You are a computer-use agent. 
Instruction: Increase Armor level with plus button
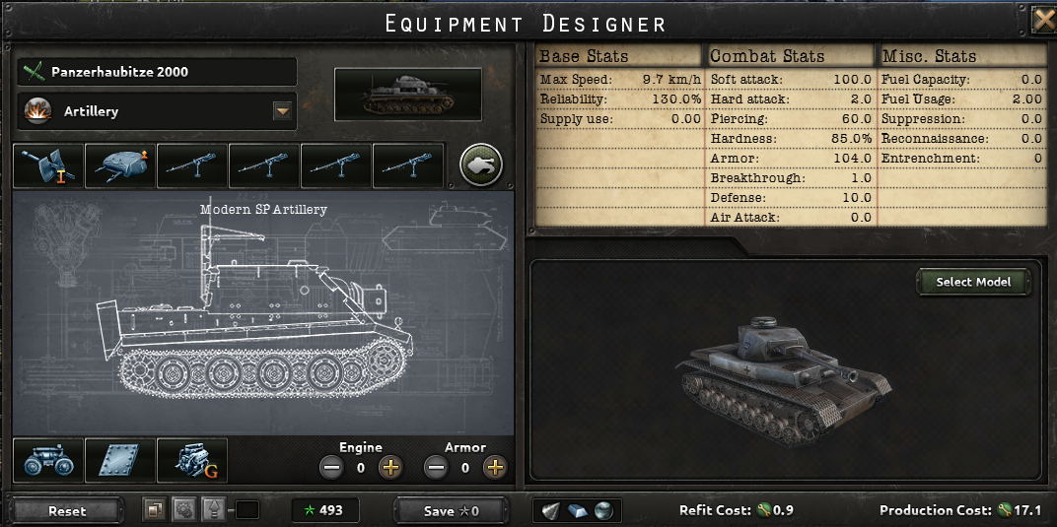[495, 467]
